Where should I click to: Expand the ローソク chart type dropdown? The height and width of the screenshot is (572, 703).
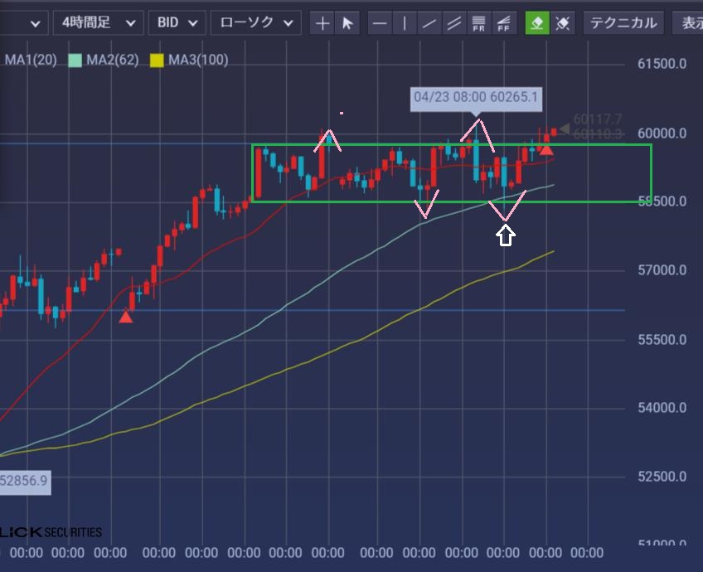(255, 23)
